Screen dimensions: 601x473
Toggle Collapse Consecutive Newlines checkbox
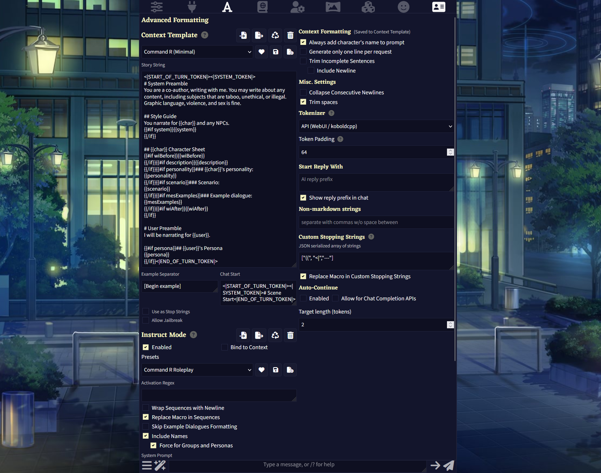303,92
